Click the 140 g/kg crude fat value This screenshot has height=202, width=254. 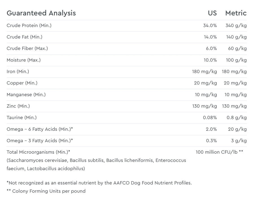[x=236, y=37]
